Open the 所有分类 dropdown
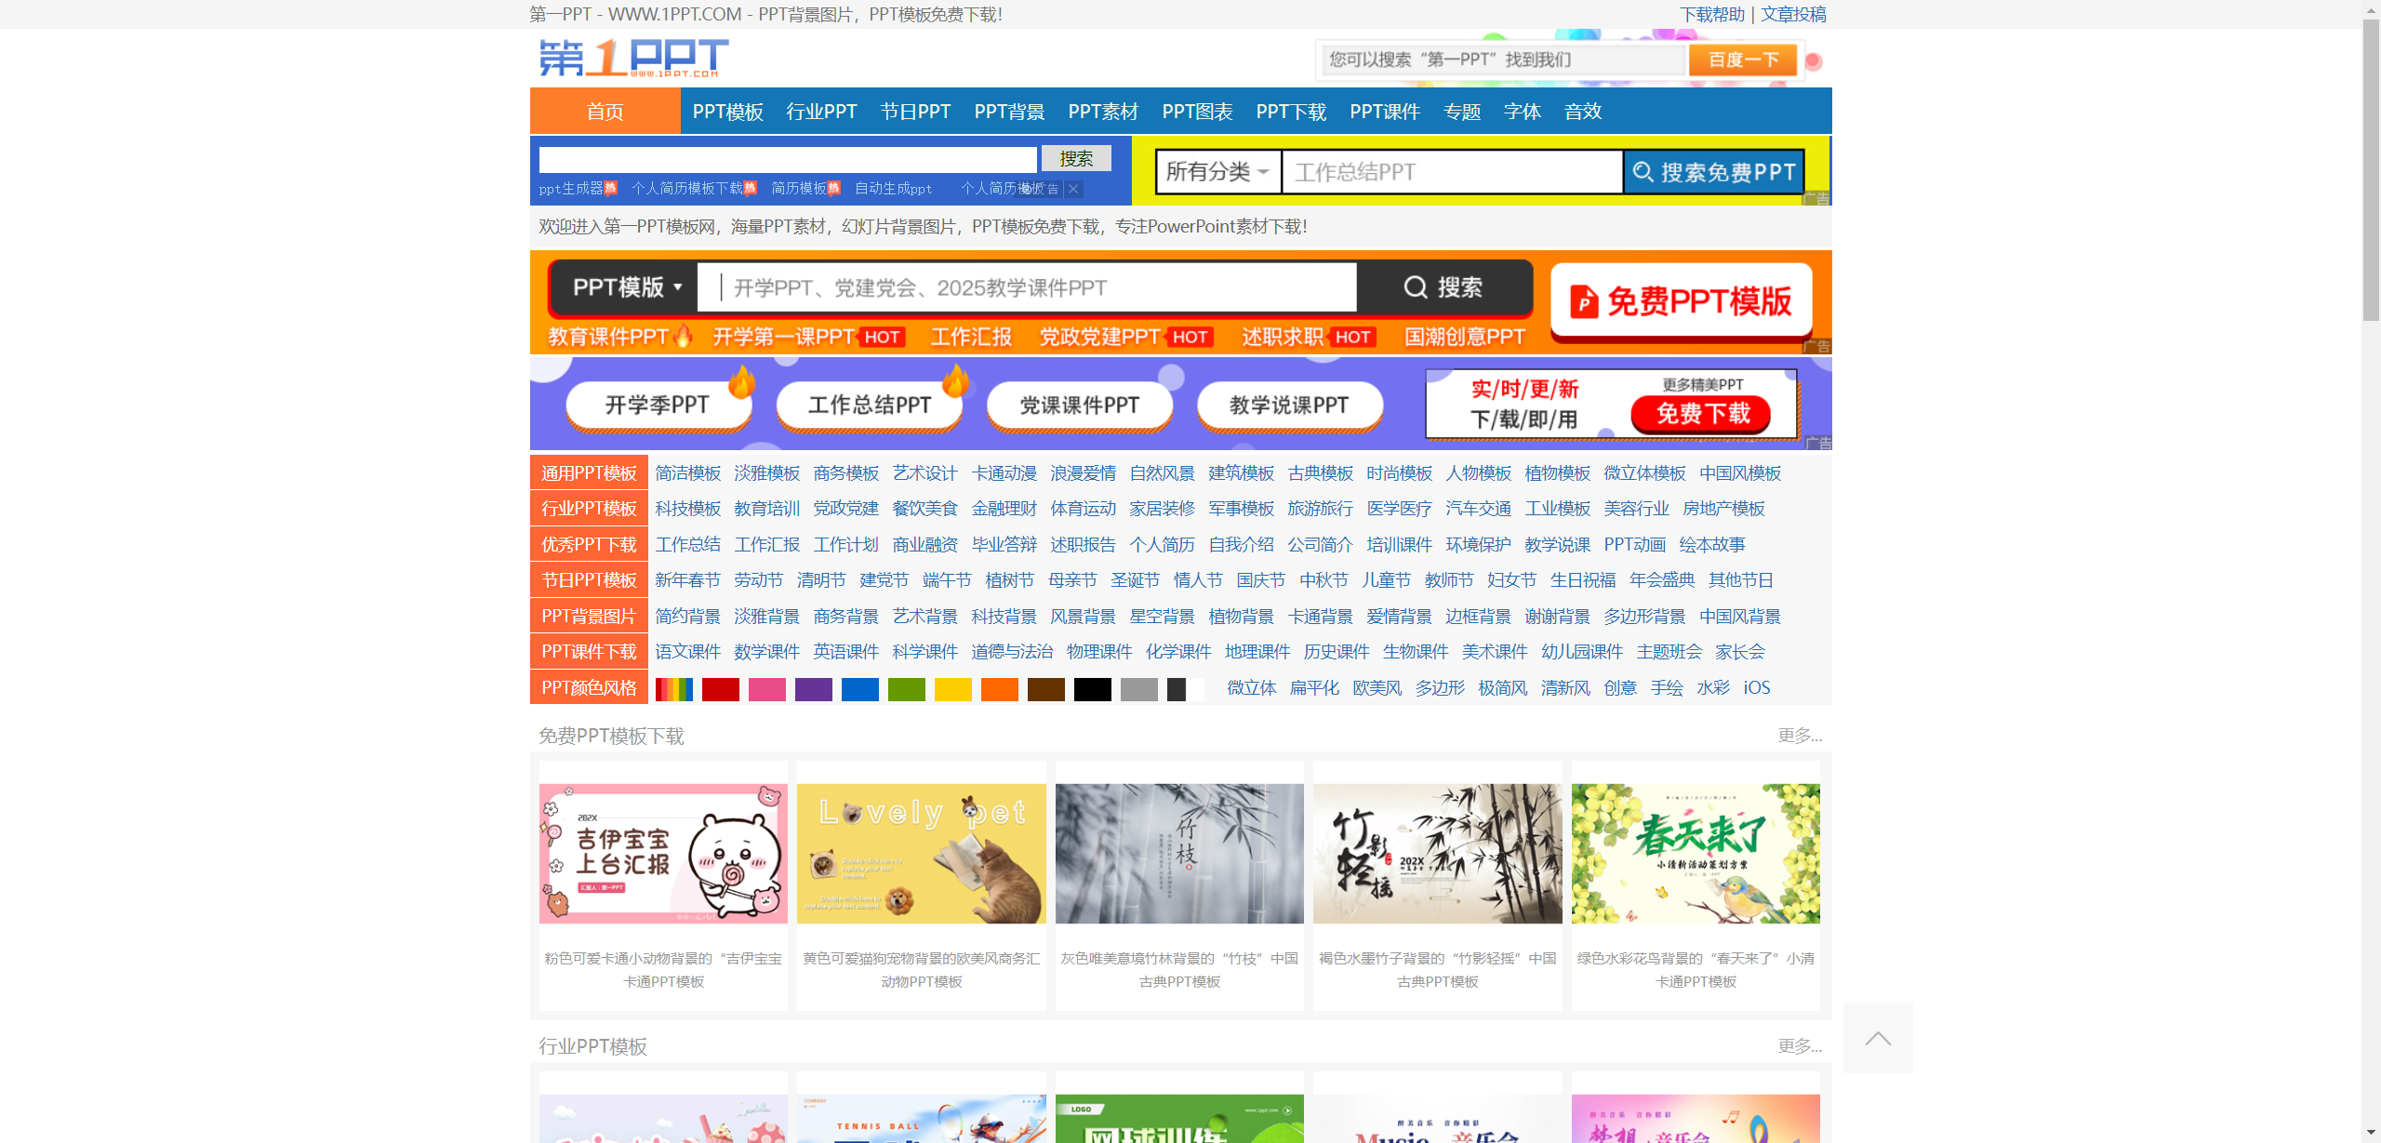 [1217, 172]
